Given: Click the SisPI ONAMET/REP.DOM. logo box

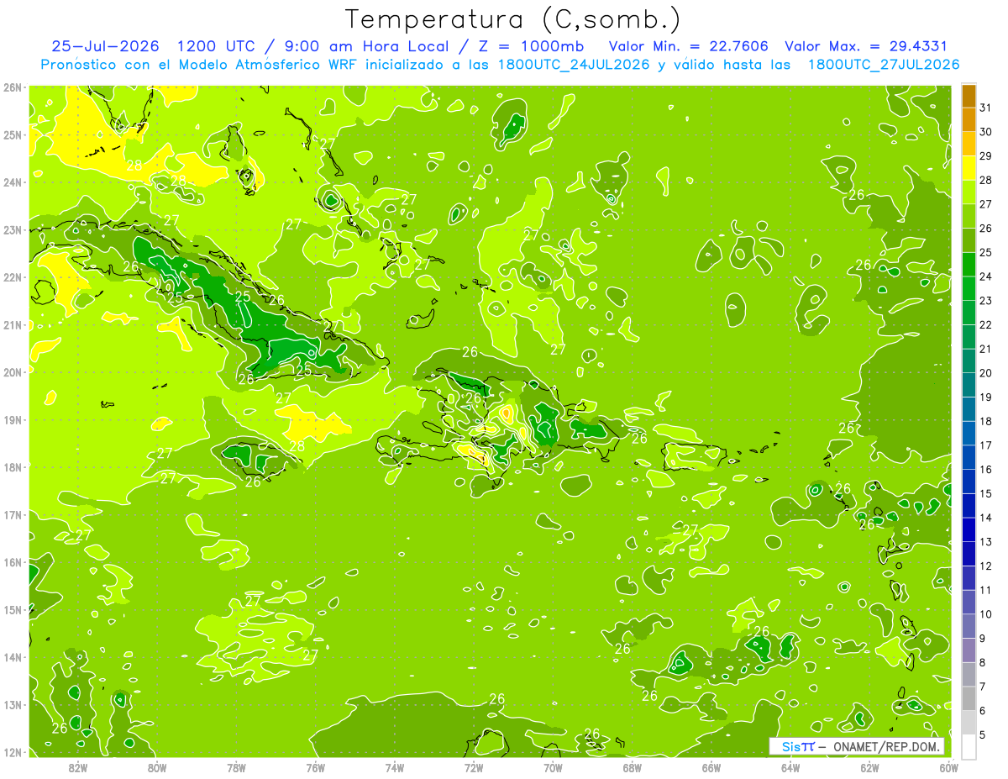Looking at the screenshot, I should (x=857, y=746).
